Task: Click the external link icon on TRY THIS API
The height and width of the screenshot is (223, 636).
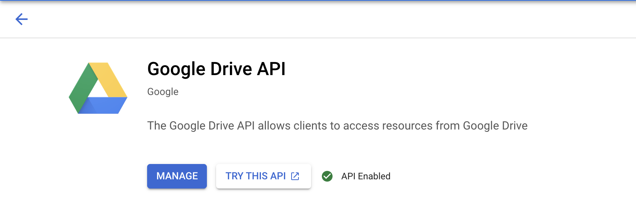Action: [295, 176]
